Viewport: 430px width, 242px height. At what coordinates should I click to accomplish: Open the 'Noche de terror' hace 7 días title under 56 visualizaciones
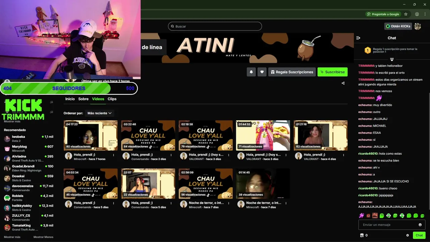coord(206,203)
